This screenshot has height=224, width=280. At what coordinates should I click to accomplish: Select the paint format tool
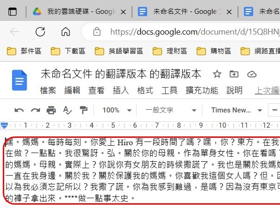83,110
